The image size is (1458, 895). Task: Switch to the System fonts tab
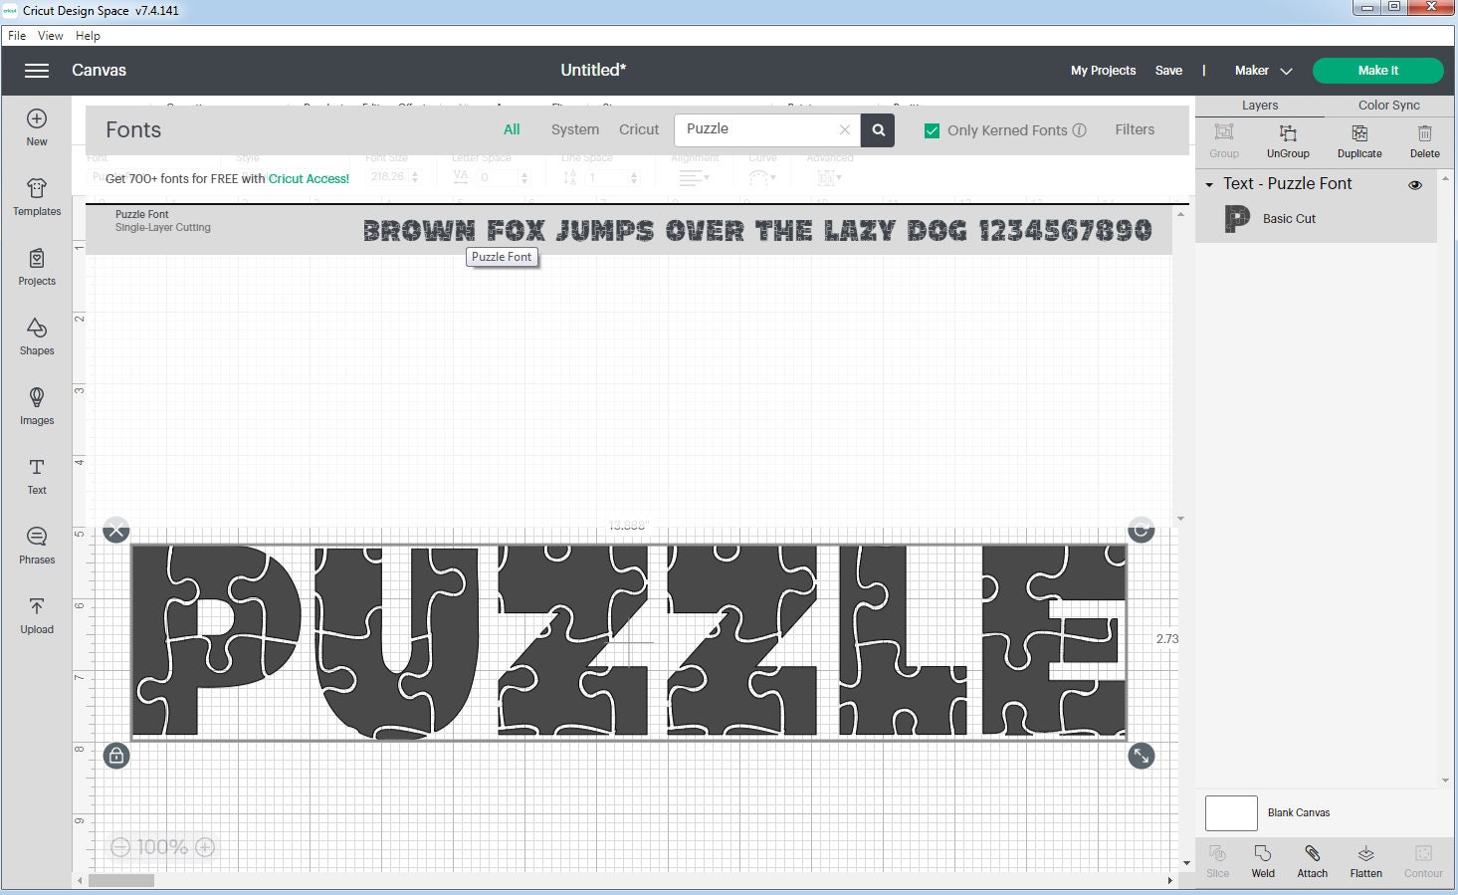(x=574, y=129)
